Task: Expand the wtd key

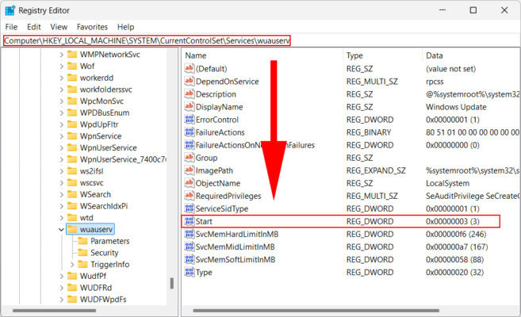Action: click(62, 218)
